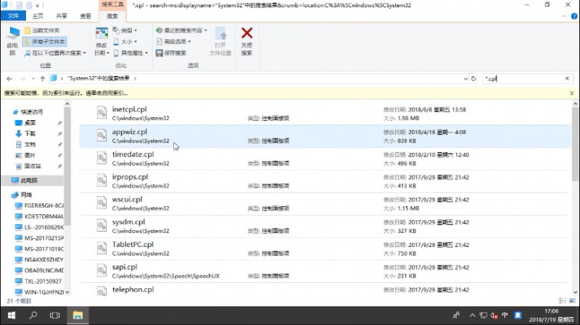This screenshot has width=580, height=325.
Task: Dismiss the yellow indexing notification bar
Action: [x=572, y=93]
